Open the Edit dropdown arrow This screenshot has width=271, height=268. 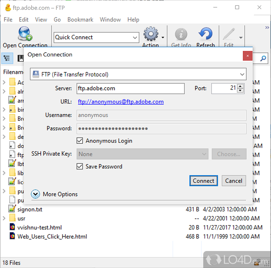click(241, 38)
